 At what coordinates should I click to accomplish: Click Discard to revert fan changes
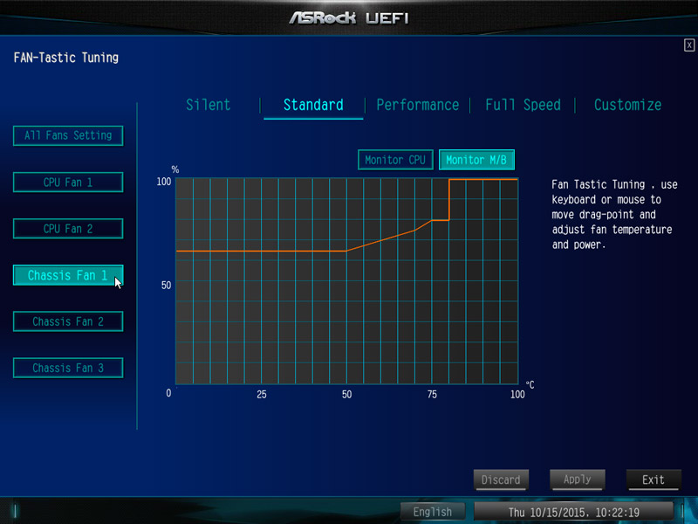(x=501, y=479)
